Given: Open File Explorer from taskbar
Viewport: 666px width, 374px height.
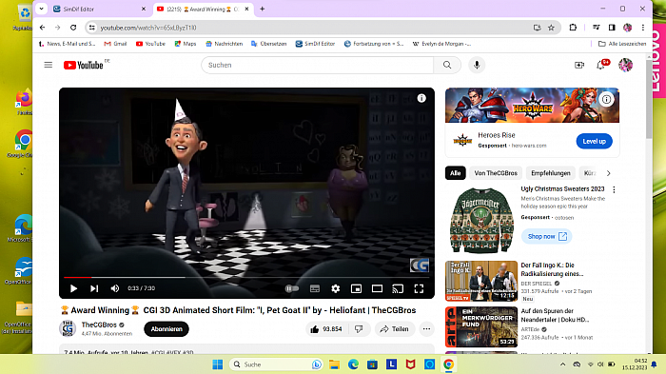Looking at the screenshot, I should pos(334,364).
